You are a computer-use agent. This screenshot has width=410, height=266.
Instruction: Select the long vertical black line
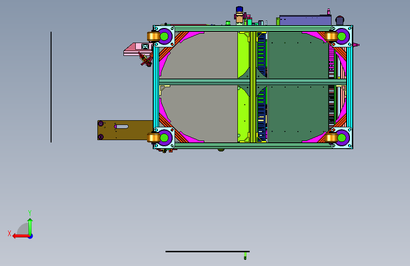51,87
